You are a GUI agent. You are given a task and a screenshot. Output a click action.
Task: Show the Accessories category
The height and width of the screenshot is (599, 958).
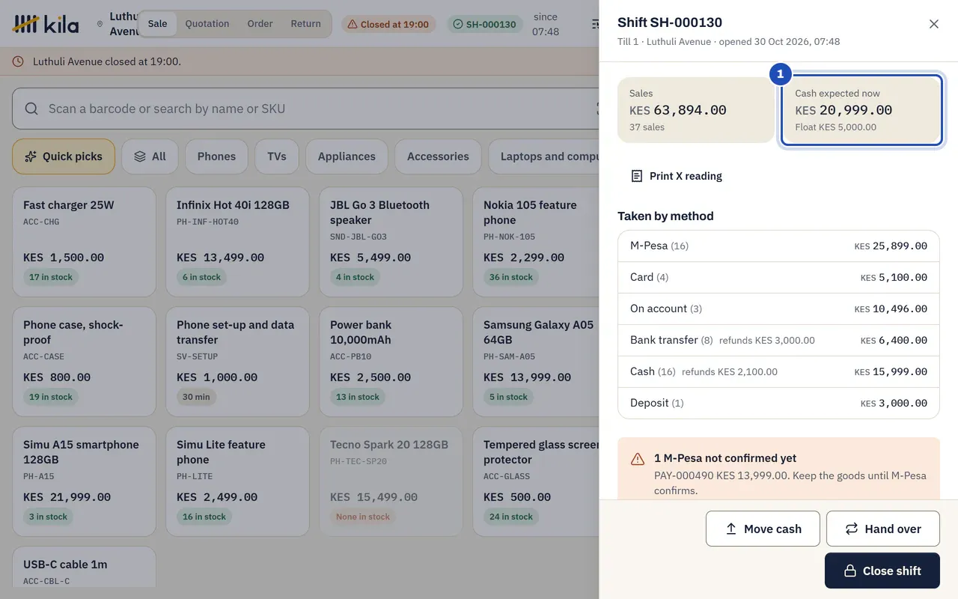pyautogui.click(x=438, y=156)
